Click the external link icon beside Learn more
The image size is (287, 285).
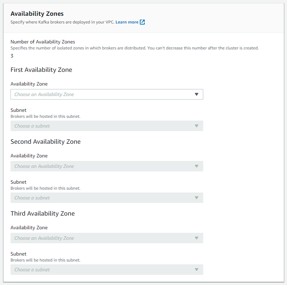142,22
